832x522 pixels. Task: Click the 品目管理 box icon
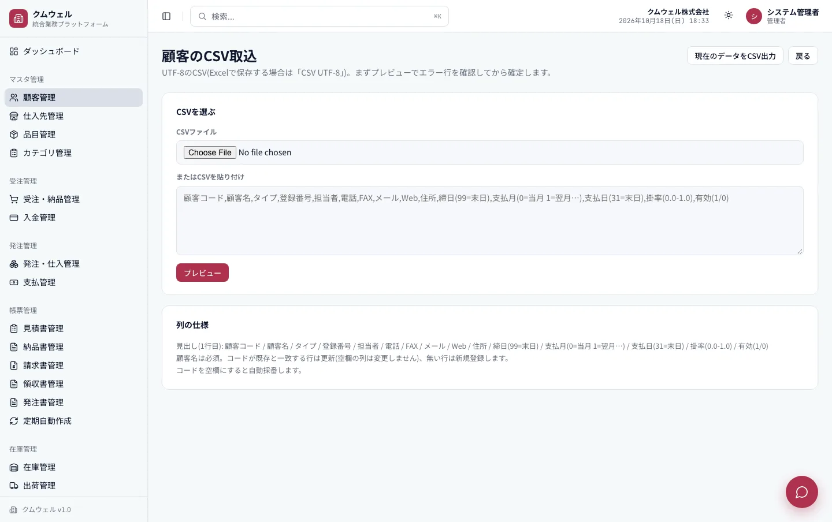click(14, 135)
